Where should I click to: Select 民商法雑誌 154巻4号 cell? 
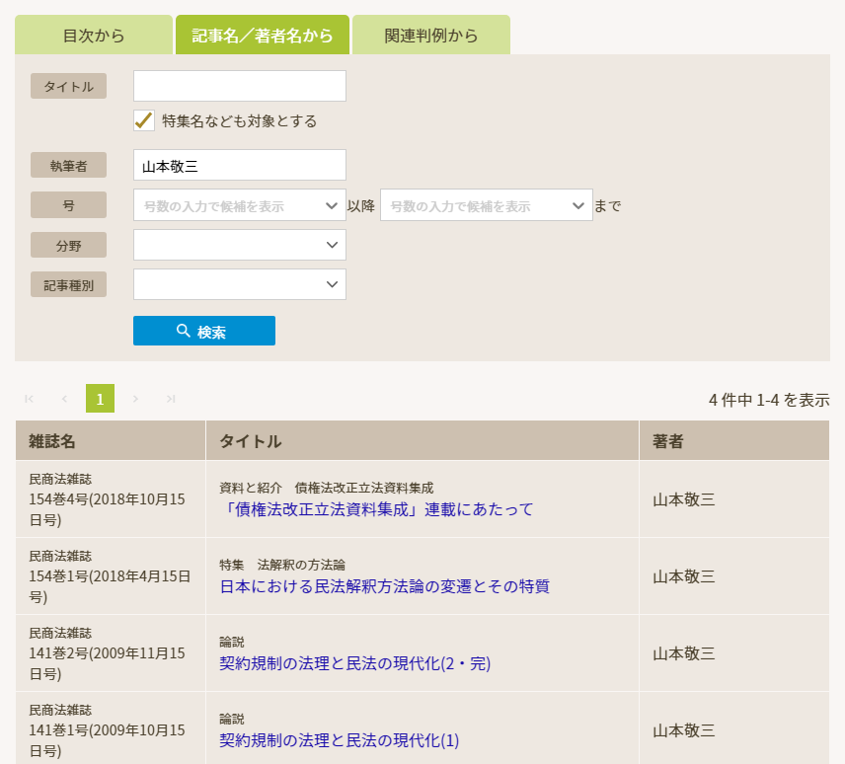[111, 498]
